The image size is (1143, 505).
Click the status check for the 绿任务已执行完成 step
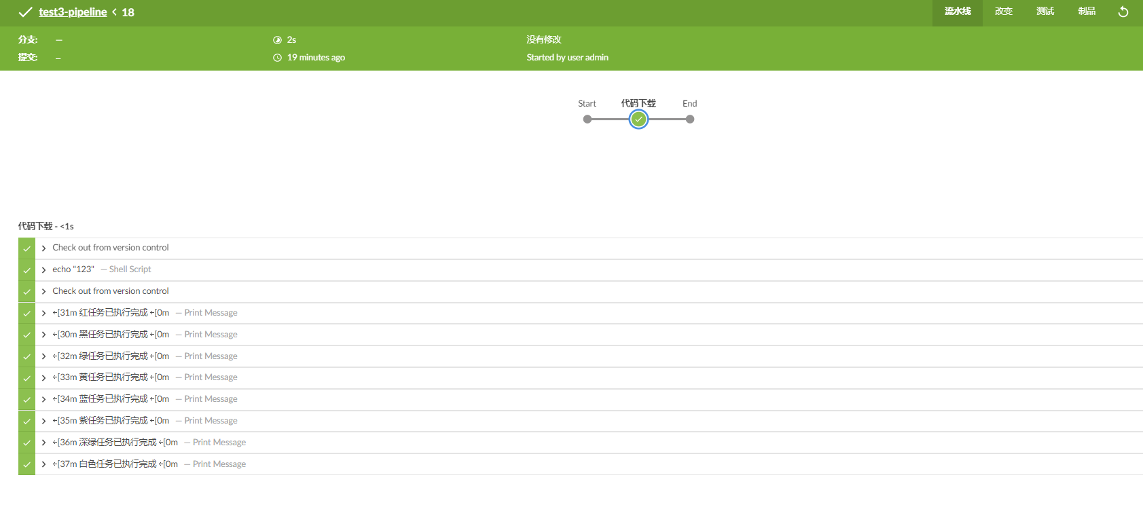coord(26,356)
